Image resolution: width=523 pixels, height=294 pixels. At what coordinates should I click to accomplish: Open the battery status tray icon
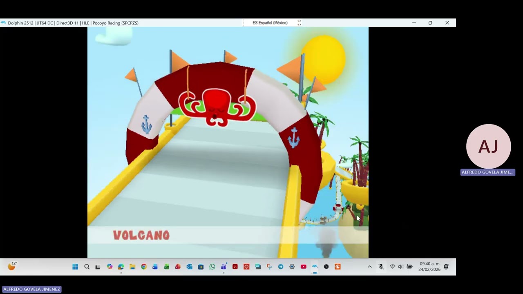tap(409, 267)
